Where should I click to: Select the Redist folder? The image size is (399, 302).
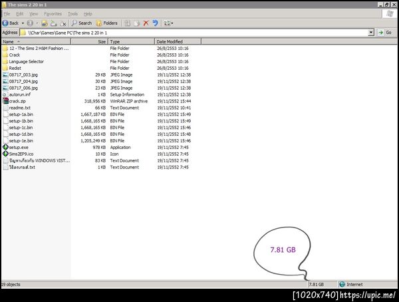(x=12, y=68)
